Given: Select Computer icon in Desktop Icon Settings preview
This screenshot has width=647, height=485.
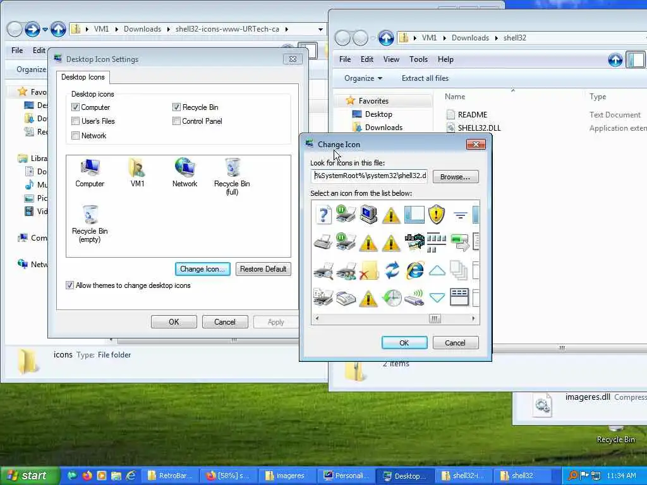Looking at the screenshot, I should point(90,173).
